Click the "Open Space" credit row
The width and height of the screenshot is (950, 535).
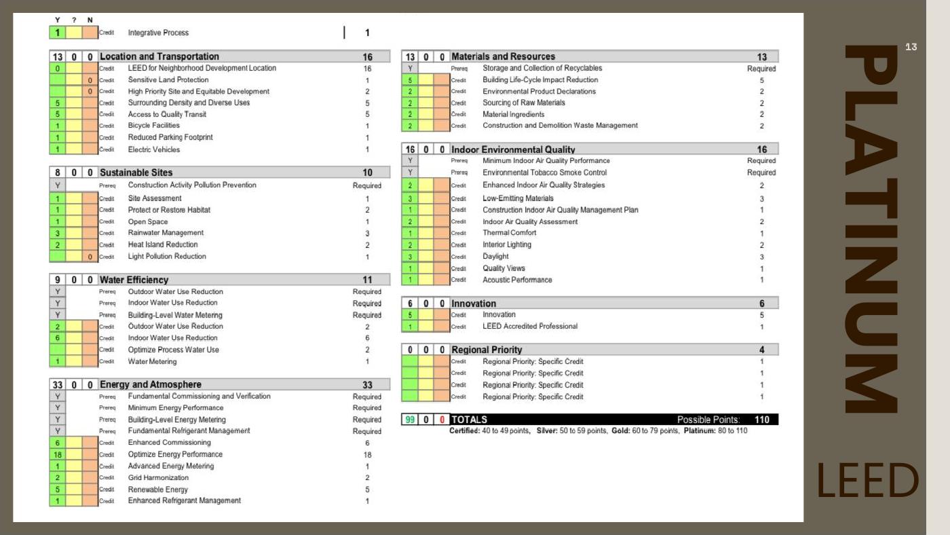148,222
